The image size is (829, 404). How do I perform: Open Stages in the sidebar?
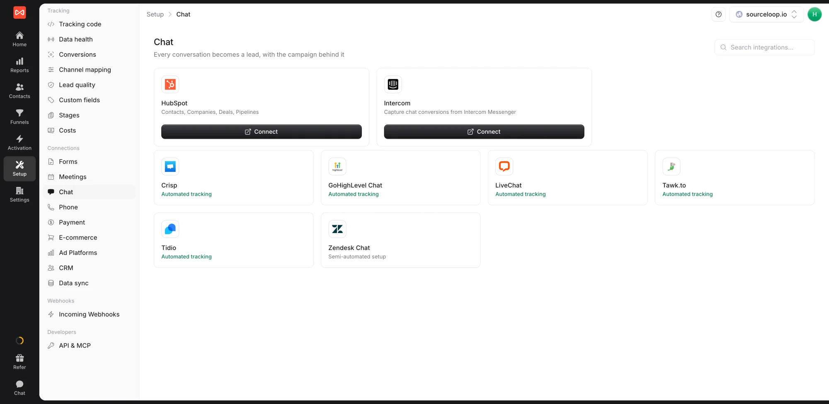89,115
